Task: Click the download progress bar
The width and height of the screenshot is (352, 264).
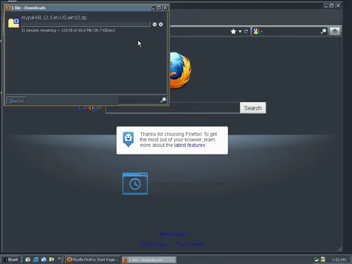Action: 85,24
